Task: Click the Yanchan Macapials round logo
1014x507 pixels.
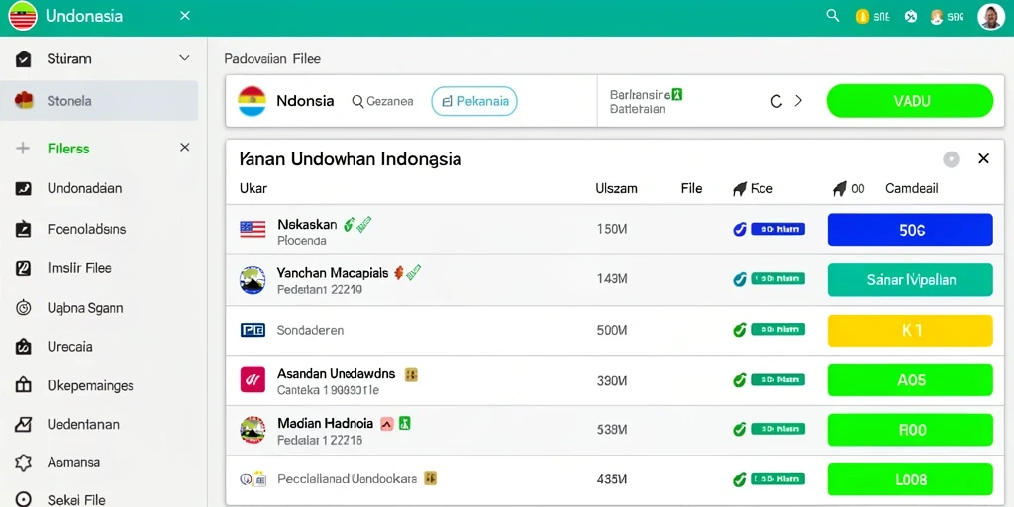Action: click(253, 280)
